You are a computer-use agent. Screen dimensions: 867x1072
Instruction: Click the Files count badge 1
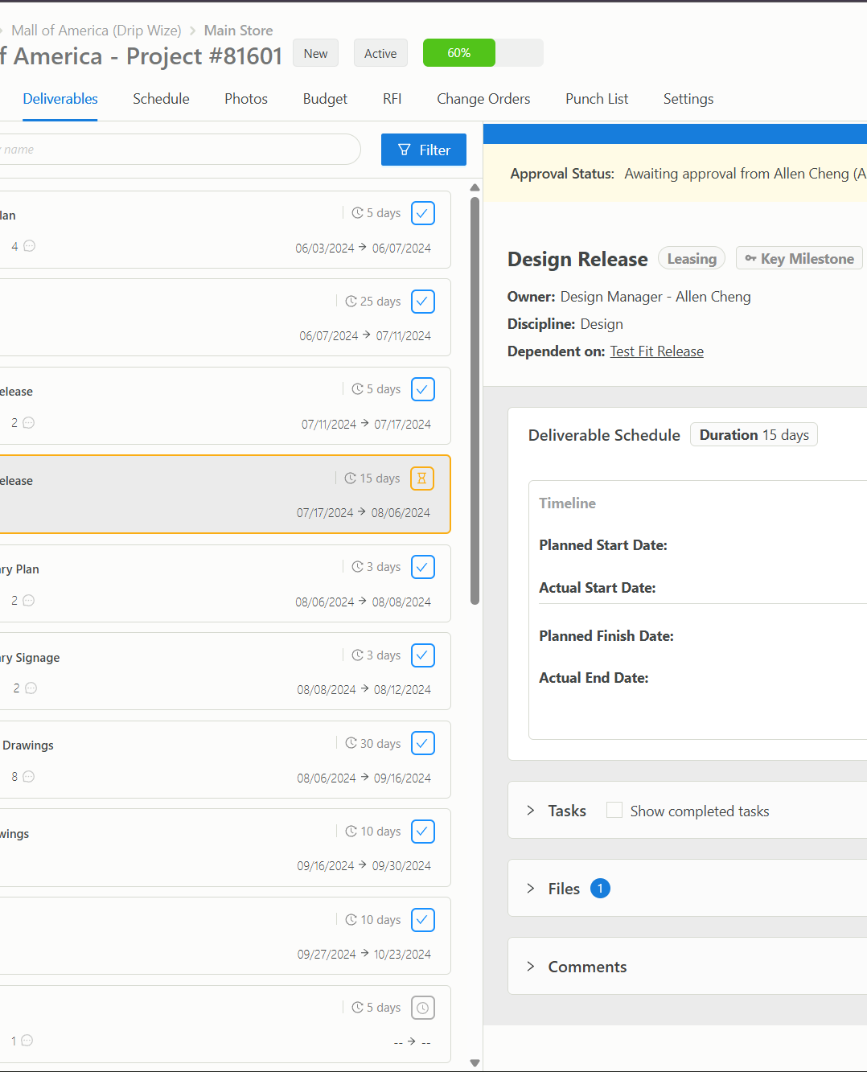tap(600, 889)
